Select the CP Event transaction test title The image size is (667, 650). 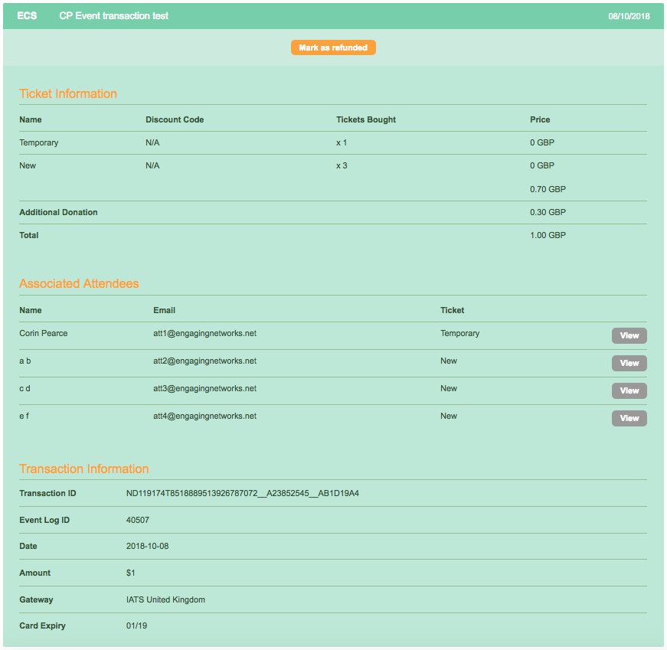coord(113,16)
